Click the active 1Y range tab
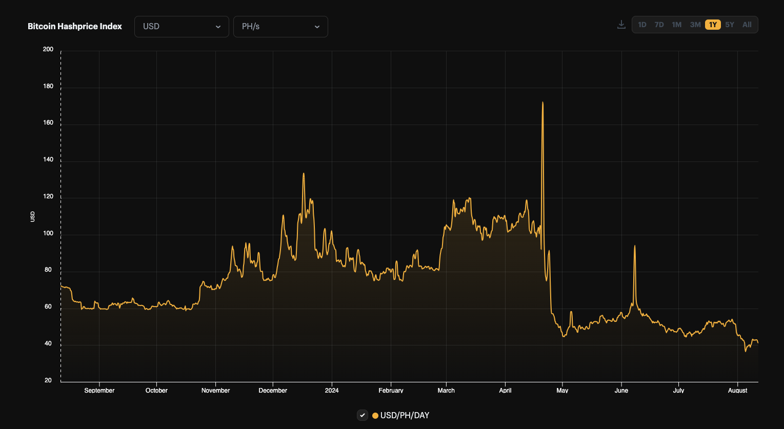 click(x=713, y=25)
